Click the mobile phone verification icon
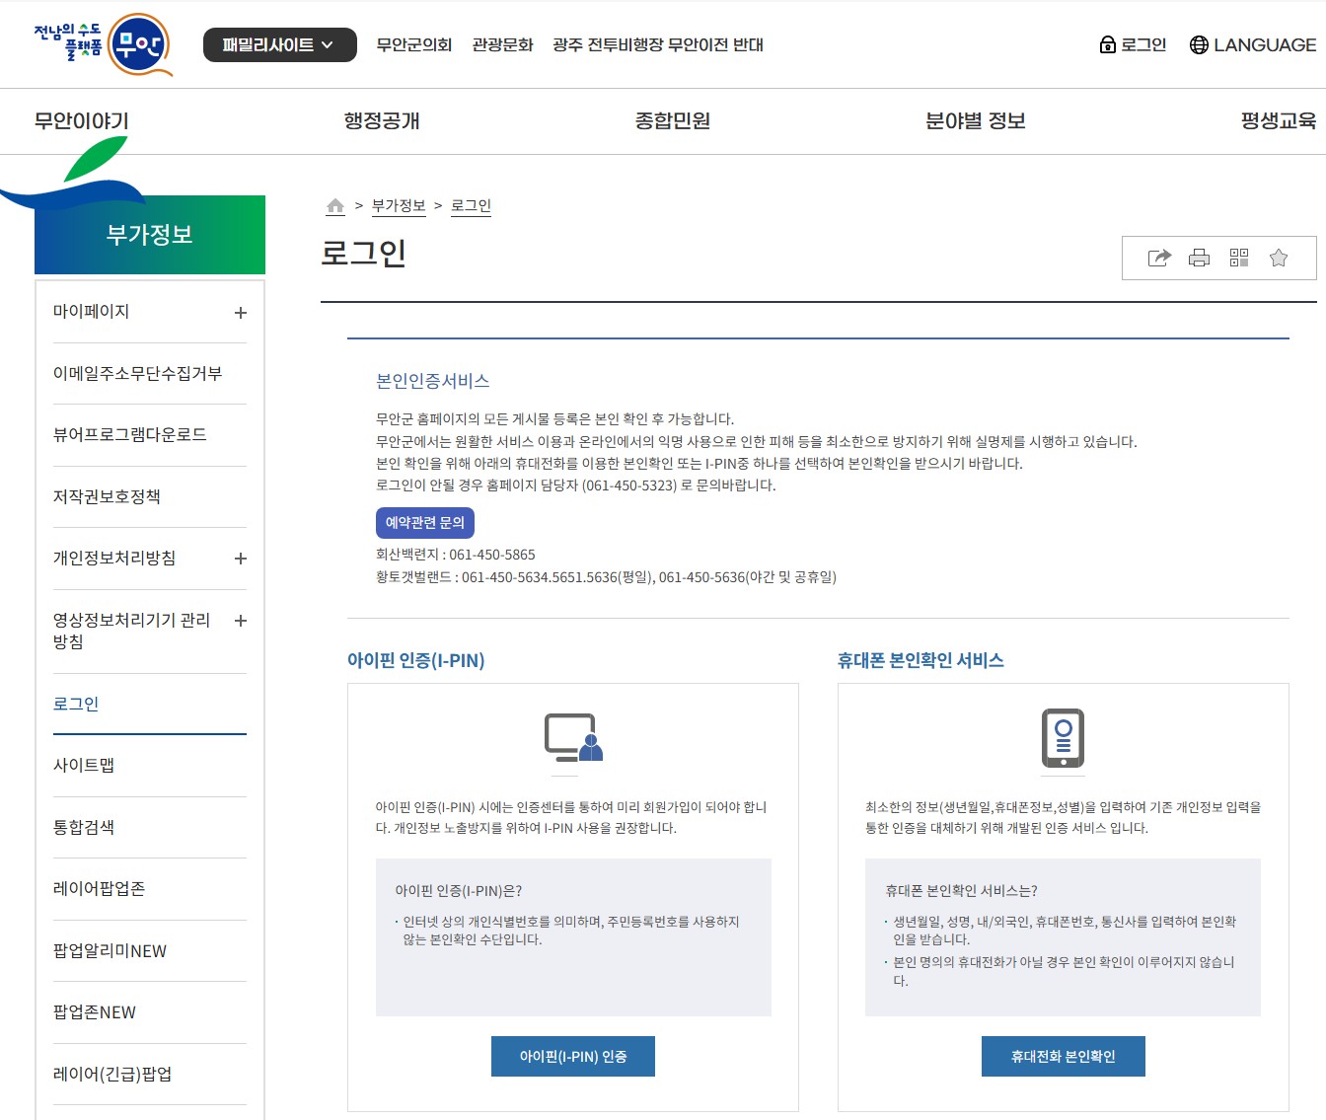Image resolution: width=1326 pixels, height=1120 pixels. [1063, 738]
